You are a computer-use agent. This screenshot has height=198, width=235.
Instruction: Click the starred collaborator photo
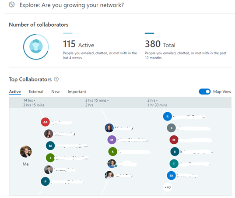(x=112, y=163)
